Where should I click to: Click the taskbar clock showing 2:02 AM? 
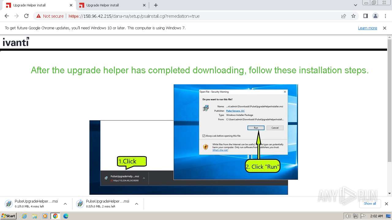pyautogui.click(x=376, y=216)
